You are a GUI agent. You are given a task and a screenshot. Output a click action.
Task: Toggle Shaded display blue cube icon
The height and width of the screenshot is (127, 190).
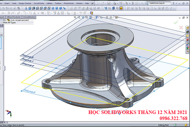pyautogui.click(x=113, y=8)
